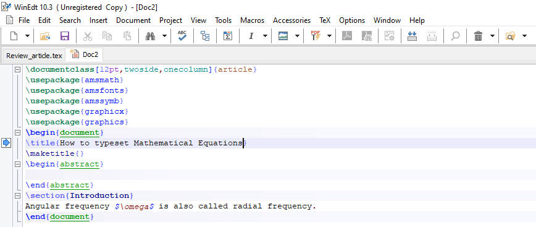Click the sigma math symbols icon
536x227 pixels.
[228, 36]
